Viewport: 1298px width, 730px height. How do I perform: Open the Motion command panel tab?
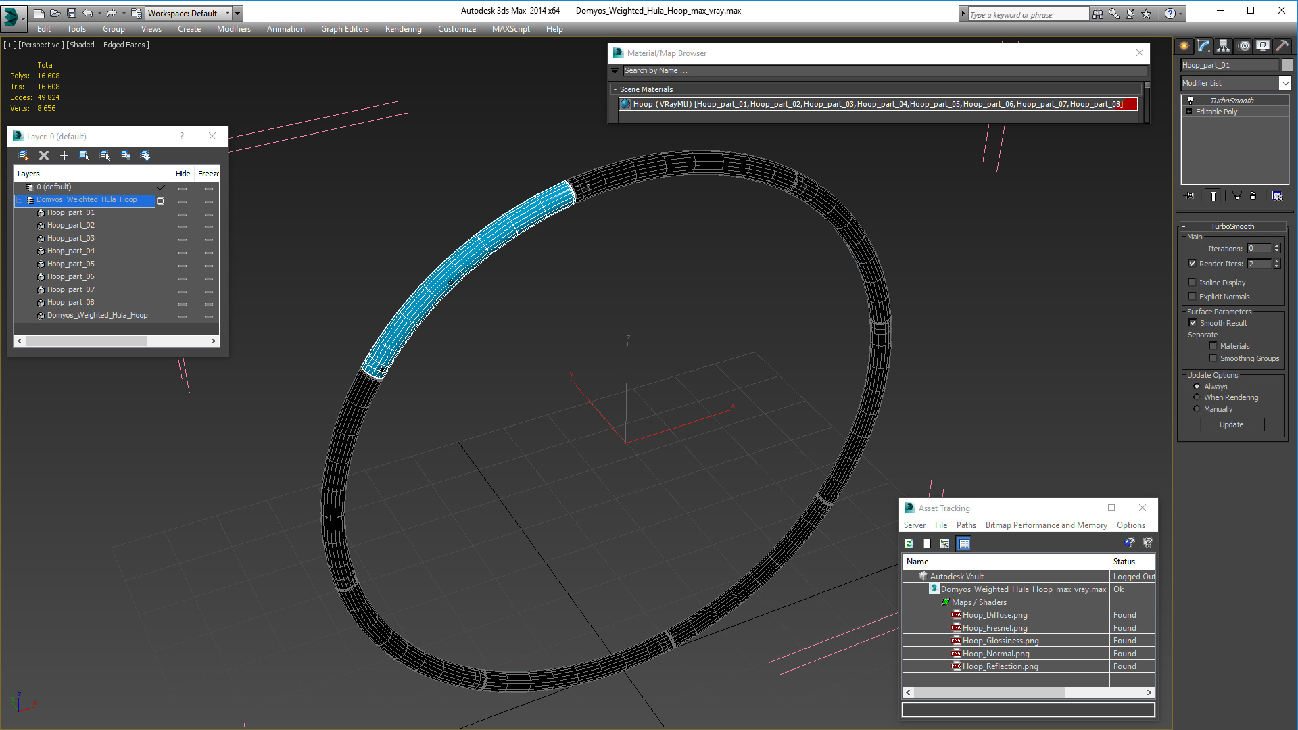click(1243, 46)
